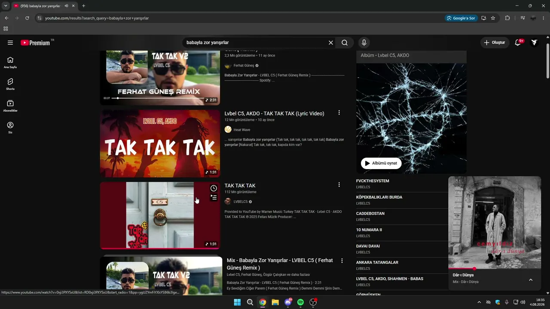Visit the Ferhat Güneş channel
Image resolution: width=550 pixels, height=309 pixels.
(x=244, y=66)
